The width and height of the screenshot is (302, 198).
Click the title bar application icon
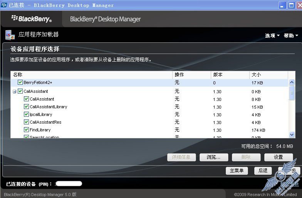[4, 5]
